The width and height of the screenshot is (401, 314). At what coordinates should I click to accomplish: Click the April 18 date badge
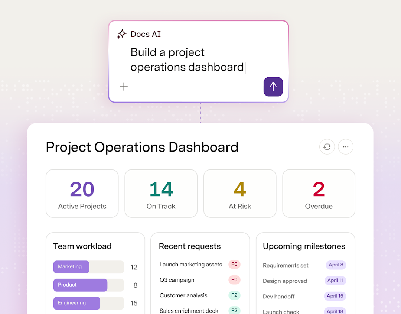(335, 311)
